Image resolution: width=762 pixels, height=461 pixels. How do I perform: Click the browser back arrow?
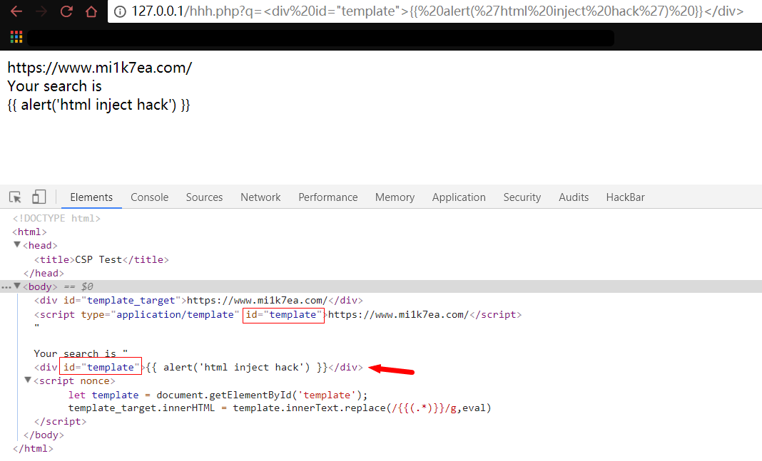[x=16, y=11]
